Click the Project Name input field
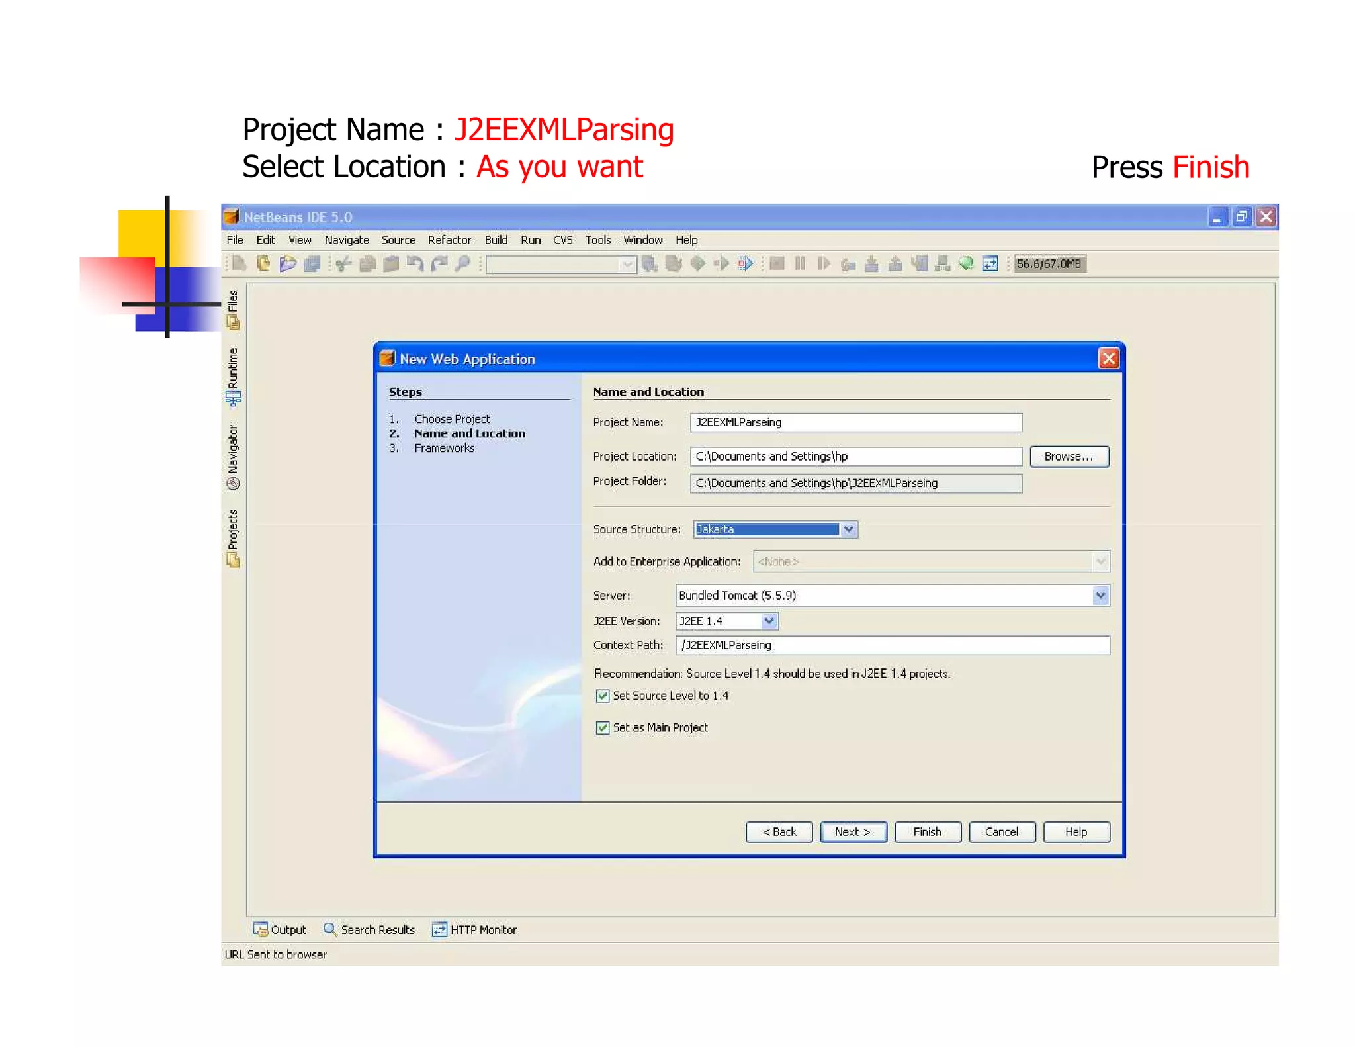The width and height of the screenshot is (1355, 1047). click(856, 422)
